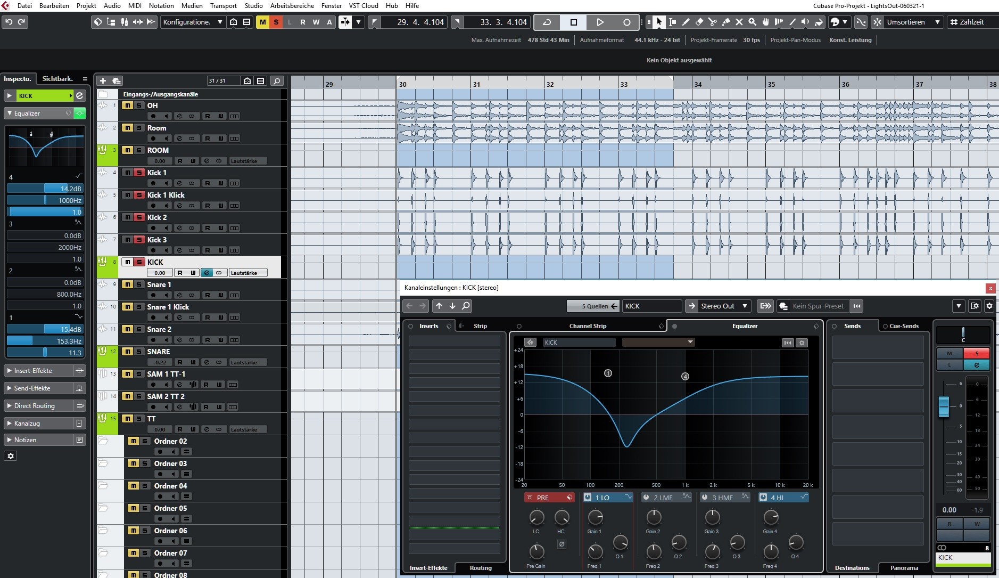
Task: Open equalizer settings gear icon
Action: pyautogui.click(x=802, y=343)
